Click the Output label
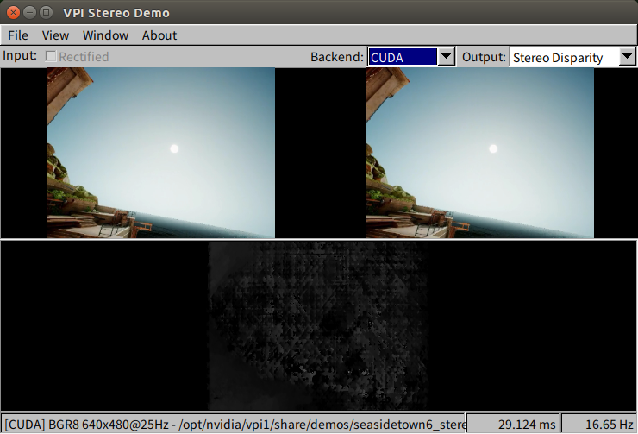Screen dimensions: 638x434 point(484,57)
